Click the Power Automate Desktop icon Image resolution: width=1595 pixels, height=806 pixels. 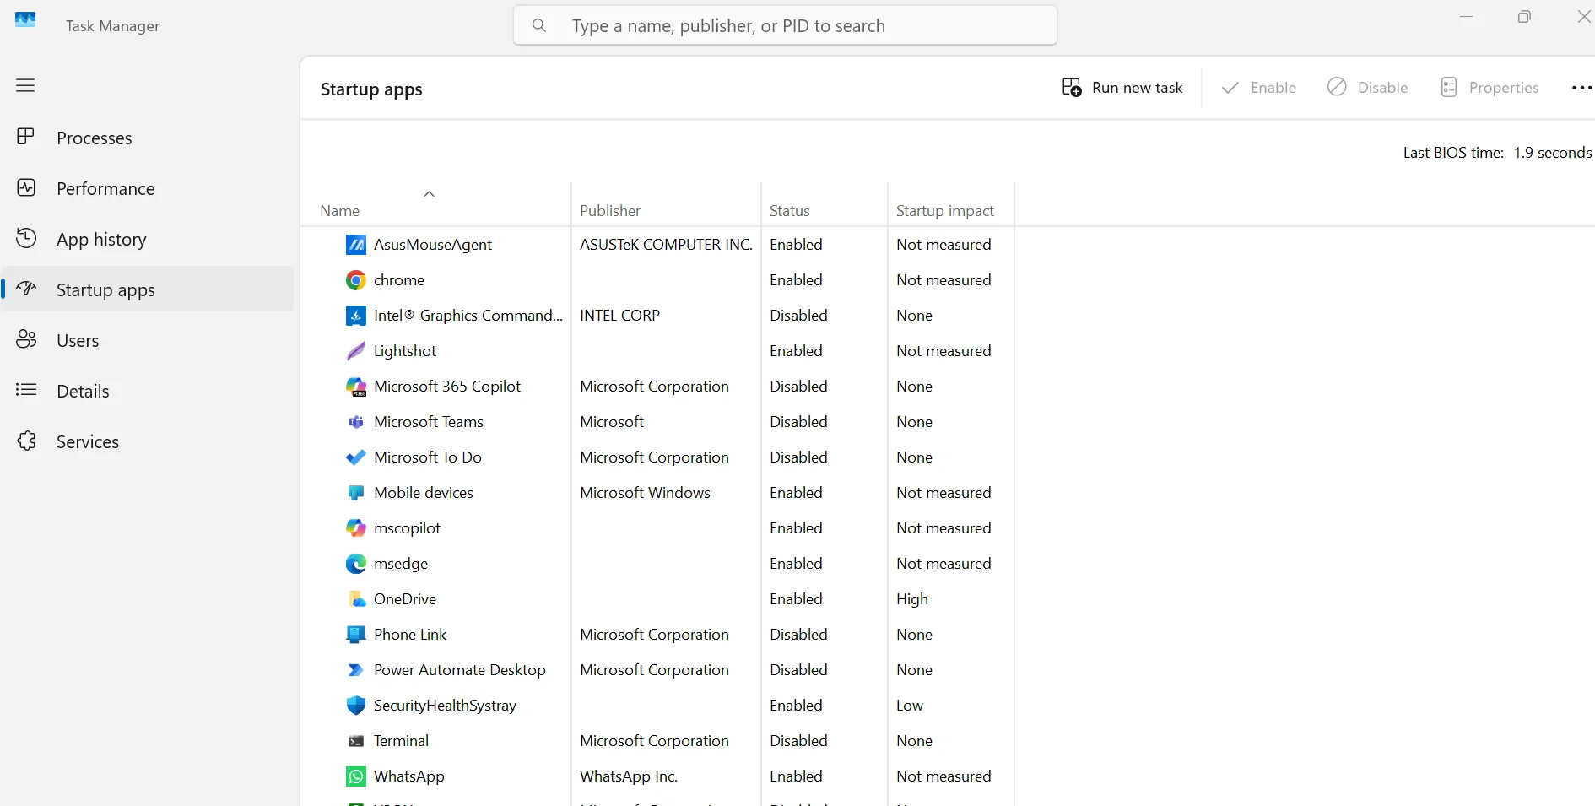356,670
